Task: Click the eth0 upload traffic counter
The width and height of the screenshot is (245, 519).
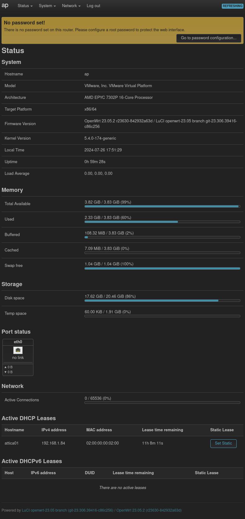Action: pos(9,367)
